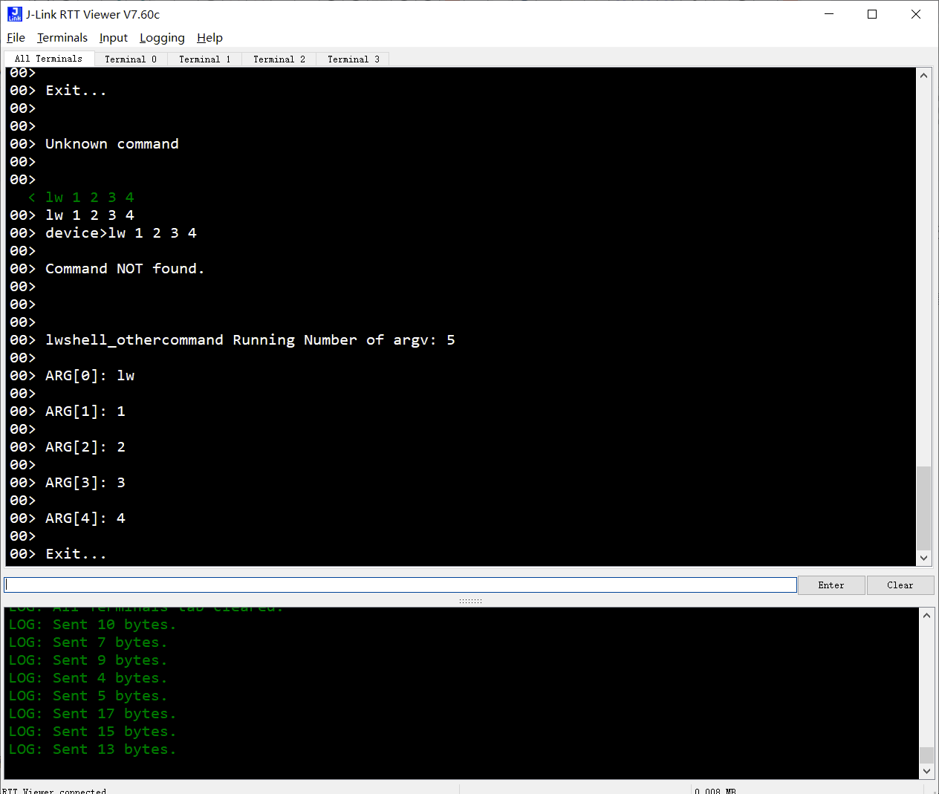
Task: Click terminal scrollbar down arrow
Action: [924, 558]
